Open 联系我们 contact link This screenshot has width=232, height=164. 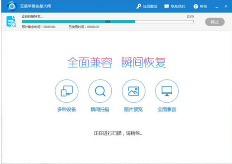(x=178, y=6)
